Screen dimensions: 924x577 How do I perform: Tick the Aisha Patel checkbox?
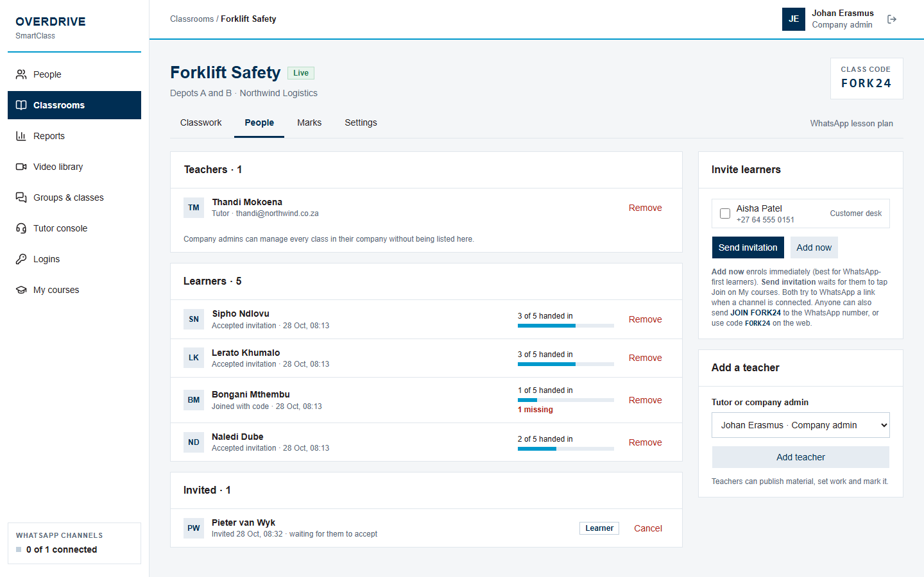pyautogui.click(x=725, y=213)
